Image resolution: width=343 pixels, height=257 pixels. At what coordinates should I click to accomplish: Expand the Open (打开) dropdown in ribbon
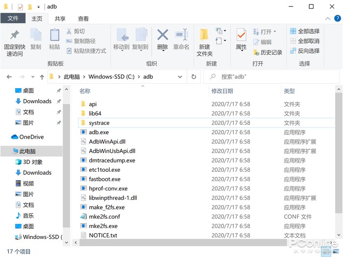pos(275,32)
